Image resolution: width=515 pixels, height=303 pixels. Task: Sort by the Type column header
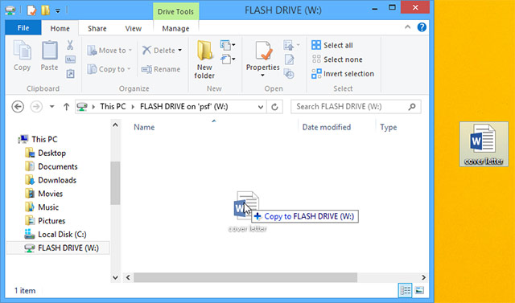point(389,127)
